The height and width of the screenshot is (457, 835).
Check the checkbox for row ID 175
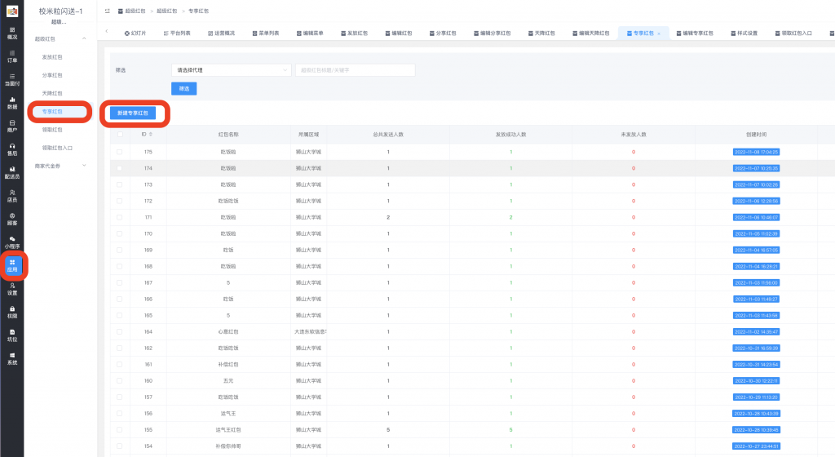(120, 152)
